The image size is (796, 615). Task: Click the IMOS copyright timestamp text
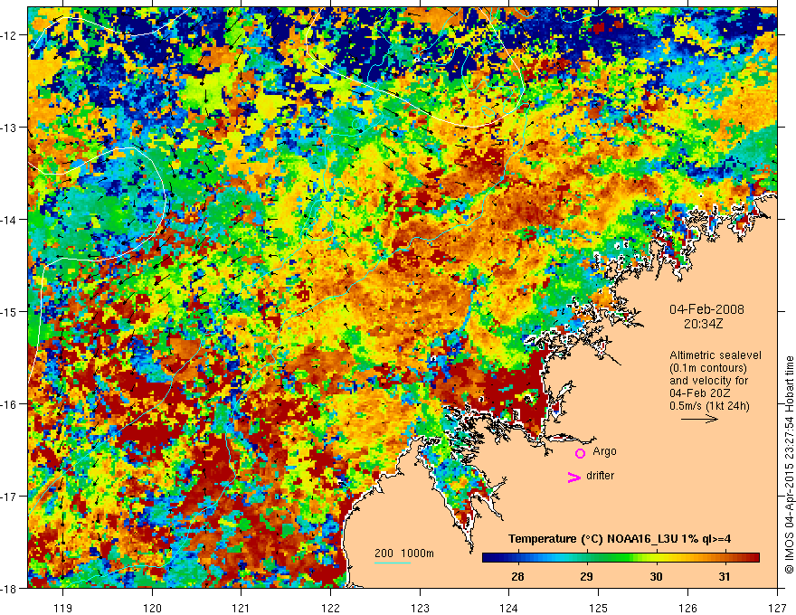[x=789, y=464]
